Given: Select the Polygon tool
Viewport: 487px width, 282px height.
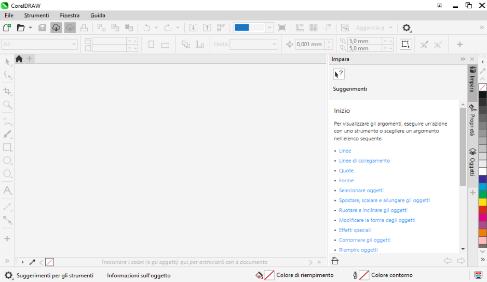Looking at the screenshot, I should 7,173.
